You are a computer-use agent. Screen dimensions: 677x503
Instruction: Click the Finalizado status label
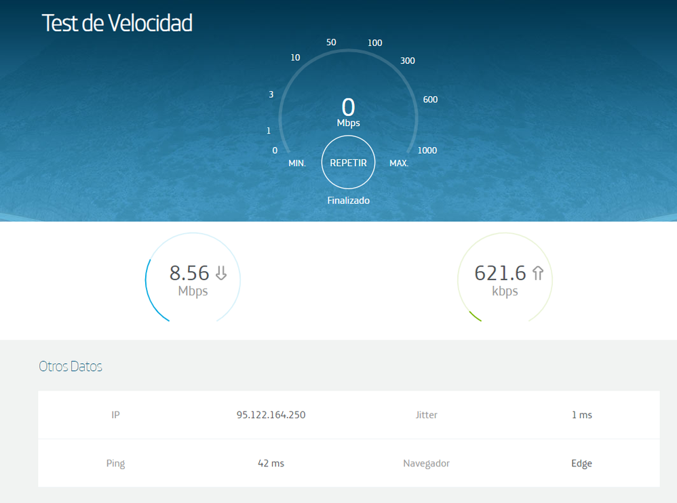tap(348, 200)
